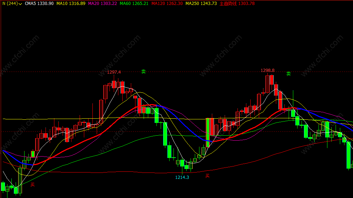Select the MA20 1303.22 indicator label
This screenshot has width=353, height=198.
tap(102, 4)
